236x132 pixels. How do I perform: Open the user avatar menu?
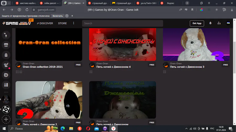(228, 23)
